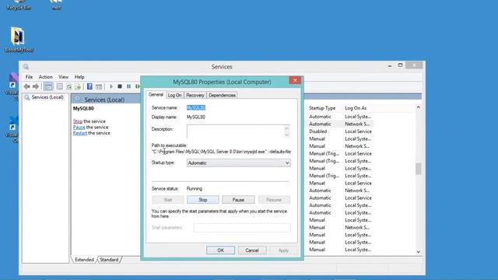Click the Start Service play toolbar icon
This screenshot has height=280, width=498.
pos(111,86)
